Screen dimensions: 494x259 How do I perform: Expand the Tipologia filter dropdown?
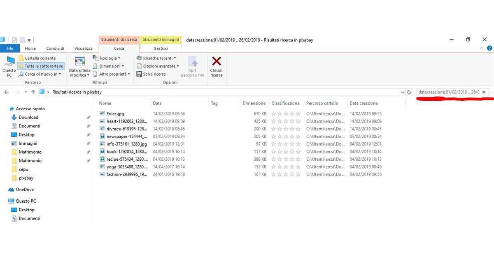point(107,58)
